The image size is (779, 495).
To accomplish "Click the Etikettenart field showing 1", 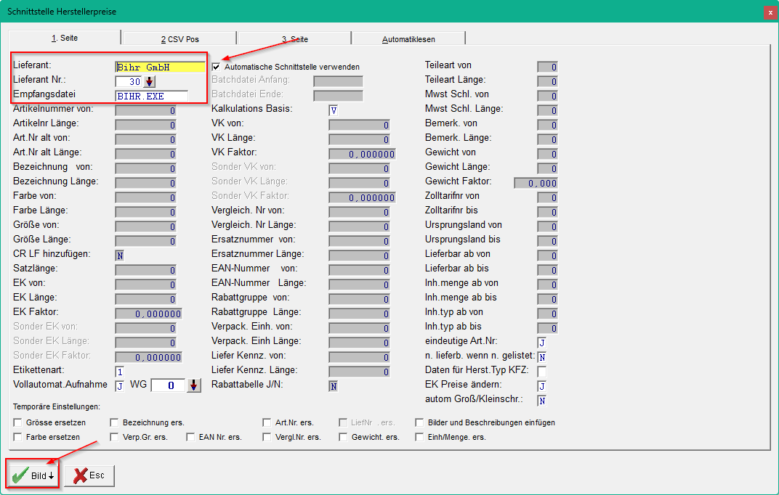I will tap(120, 372).
